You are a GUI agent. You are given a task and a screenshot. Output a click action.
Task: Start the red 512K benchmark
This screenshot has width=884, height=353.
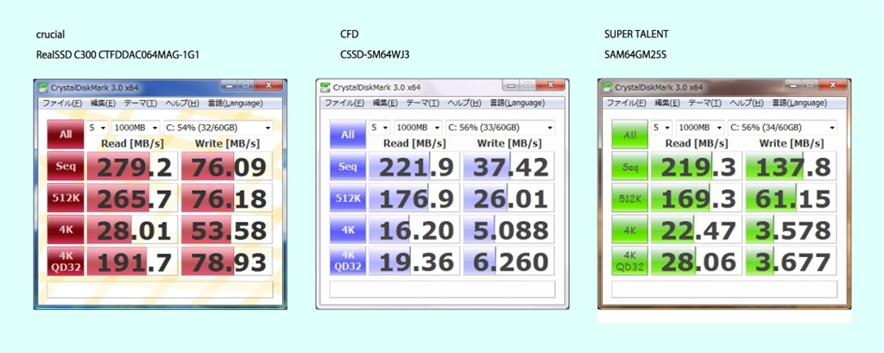point(66,198)
